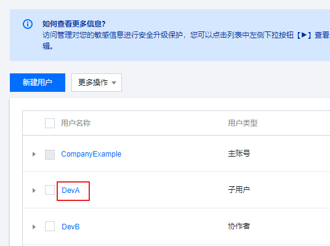Expand the CompanyExample row details
The width and height of the screenshot is (330, 246).
point(34,154)
